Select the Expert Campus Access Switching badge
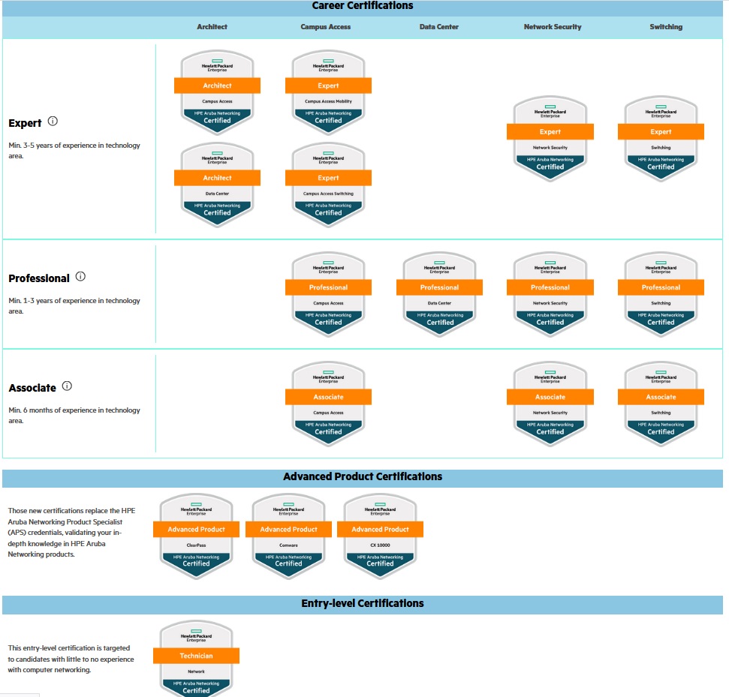Screen dimensions: 729x697 328,185
